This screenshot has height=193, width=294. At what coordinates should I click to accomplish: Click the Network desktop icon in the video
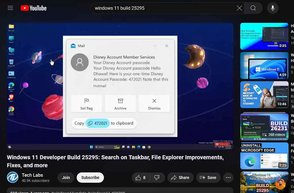[x=11, y=51]
